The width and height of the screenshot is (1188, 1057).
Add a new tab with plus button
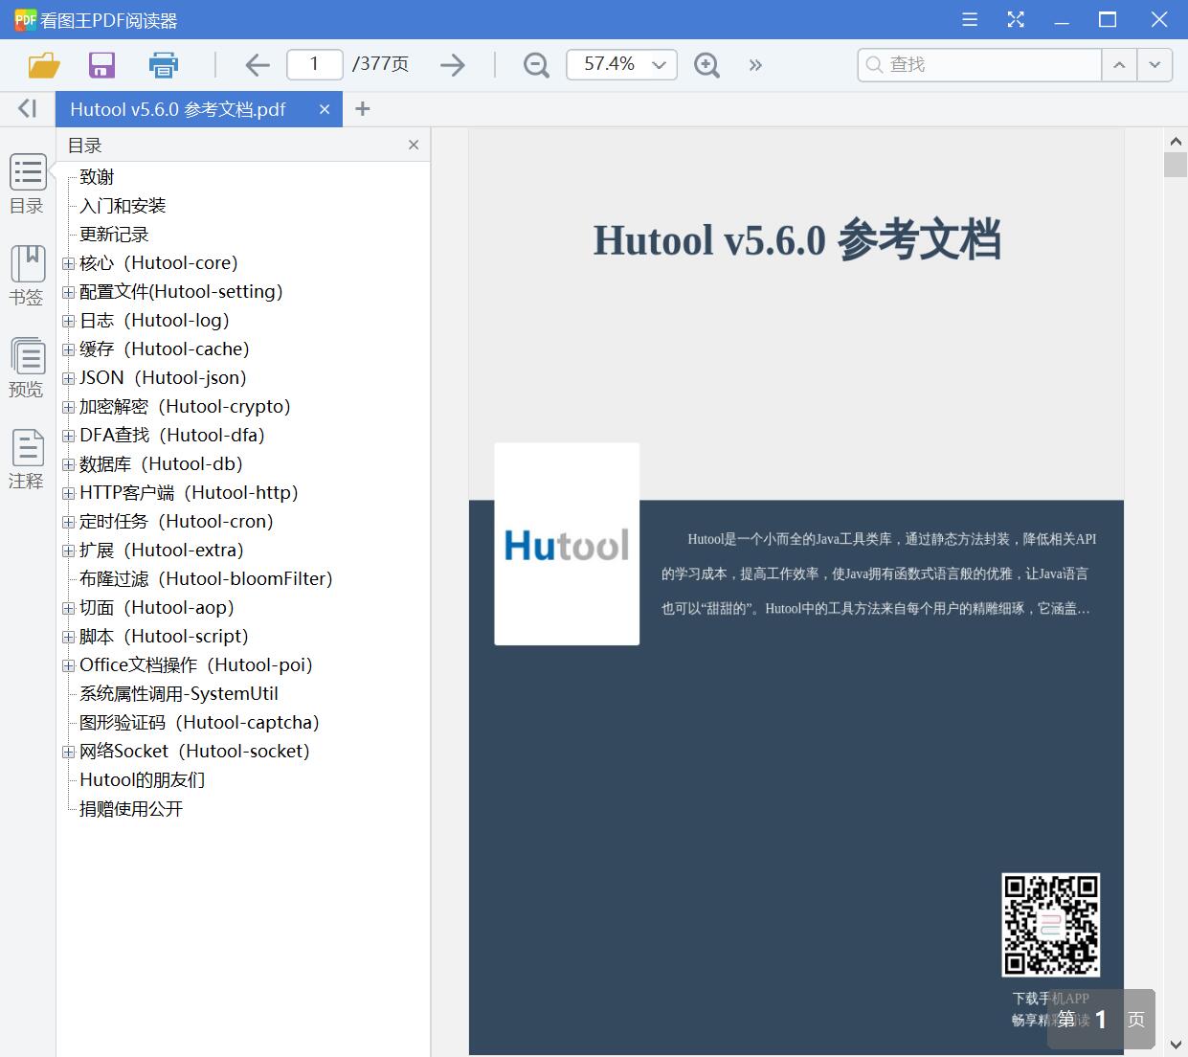click(362, 109)
